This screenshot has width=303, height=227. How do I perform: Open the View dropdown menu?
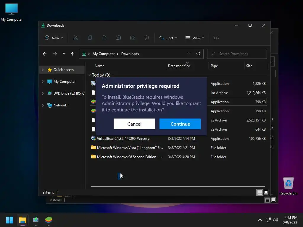click(x=195, y=38)
